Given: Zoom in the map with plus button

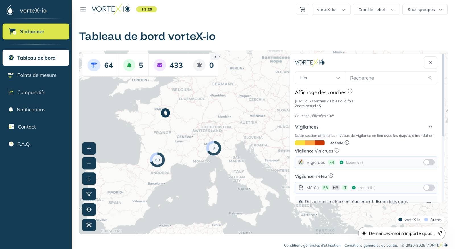Looking at the screenshot, I should [89, 148].
